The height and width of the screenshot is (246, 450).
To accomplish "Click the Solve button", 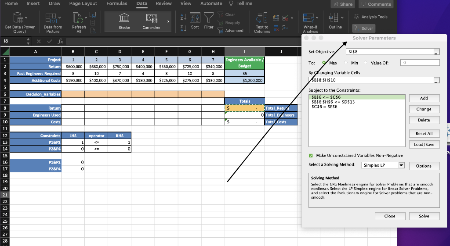I will 424,216.
